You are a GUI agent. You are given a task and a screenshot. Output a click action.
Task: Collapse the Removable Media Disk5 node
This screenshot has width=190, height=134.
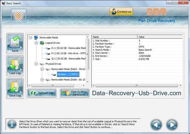point(42,69)
